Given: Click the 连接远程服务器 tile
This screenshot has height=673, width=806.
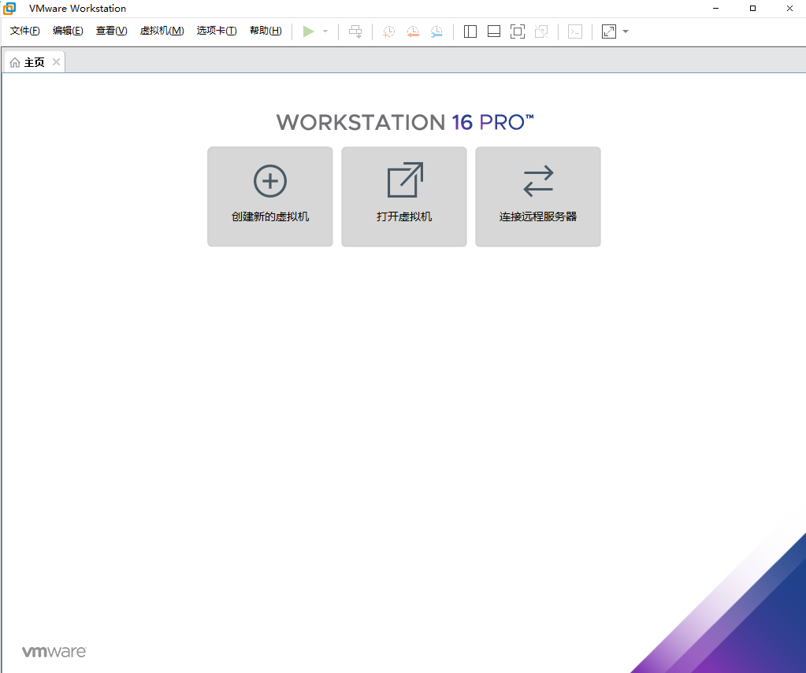Looking at the screenshot, I should click(x=538, y=197).
